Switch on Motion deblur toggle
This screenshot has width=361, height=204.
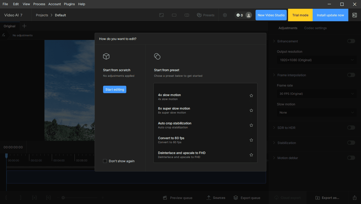[351, 158]
